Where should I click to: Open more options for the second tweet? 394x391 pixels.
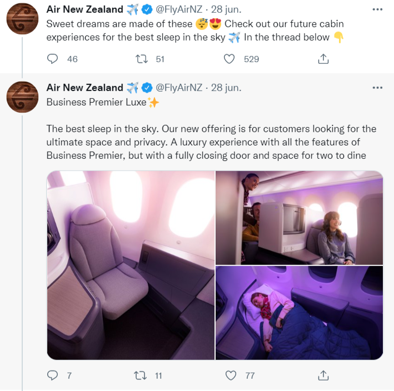click(x=377, y=88)
